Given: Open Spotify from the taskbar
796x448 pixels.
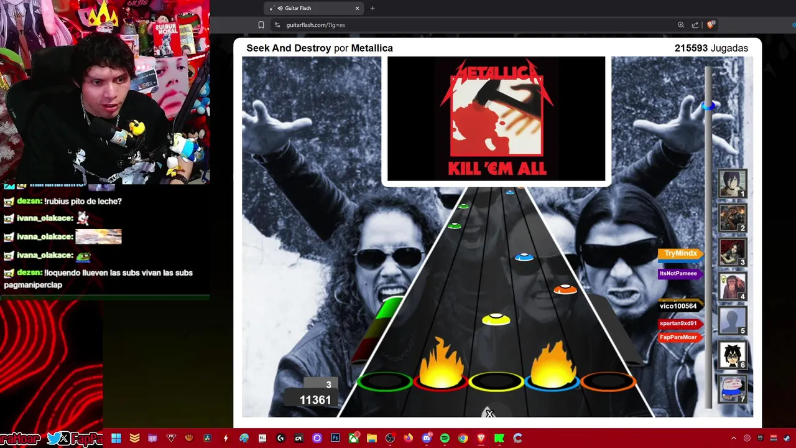Looking at the screenshot, I should pyautogui.click(x=445, y=438).
